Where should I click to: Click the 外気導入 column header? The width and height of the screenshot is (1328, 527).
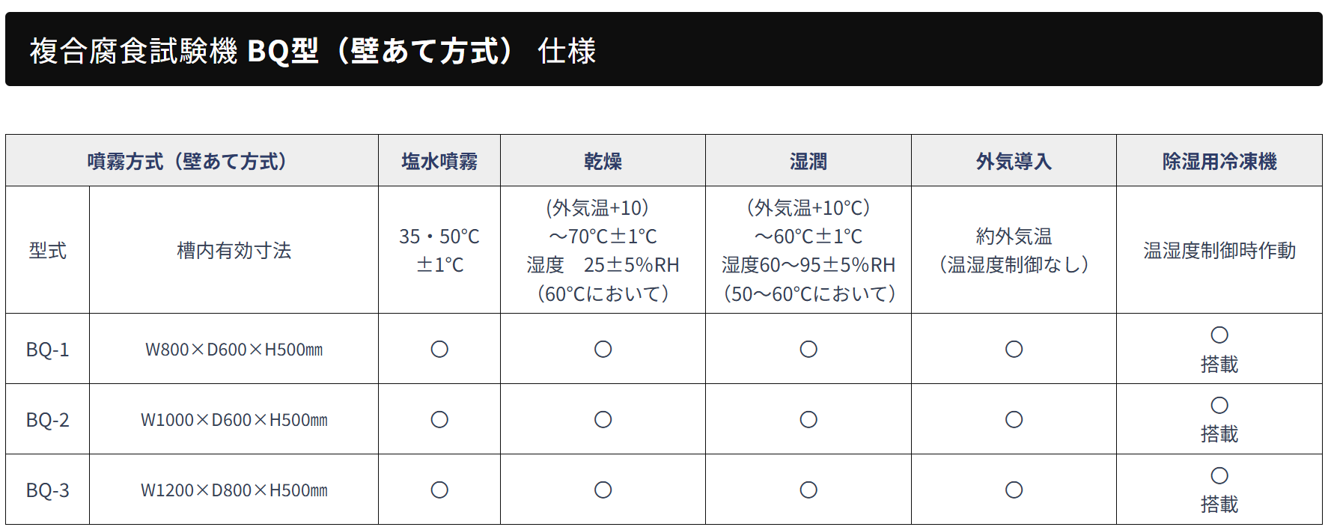point(1014,161)
